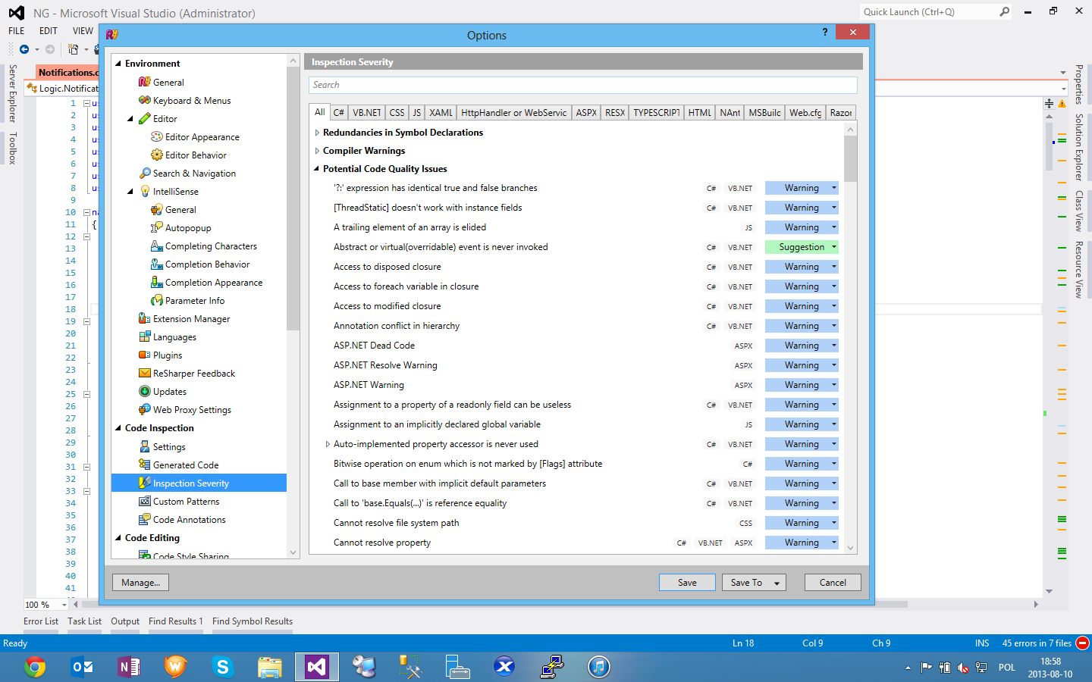The height and width of the screenshot is (682, 1092).
Task: Click the Save button
Action: click(687, 582)
